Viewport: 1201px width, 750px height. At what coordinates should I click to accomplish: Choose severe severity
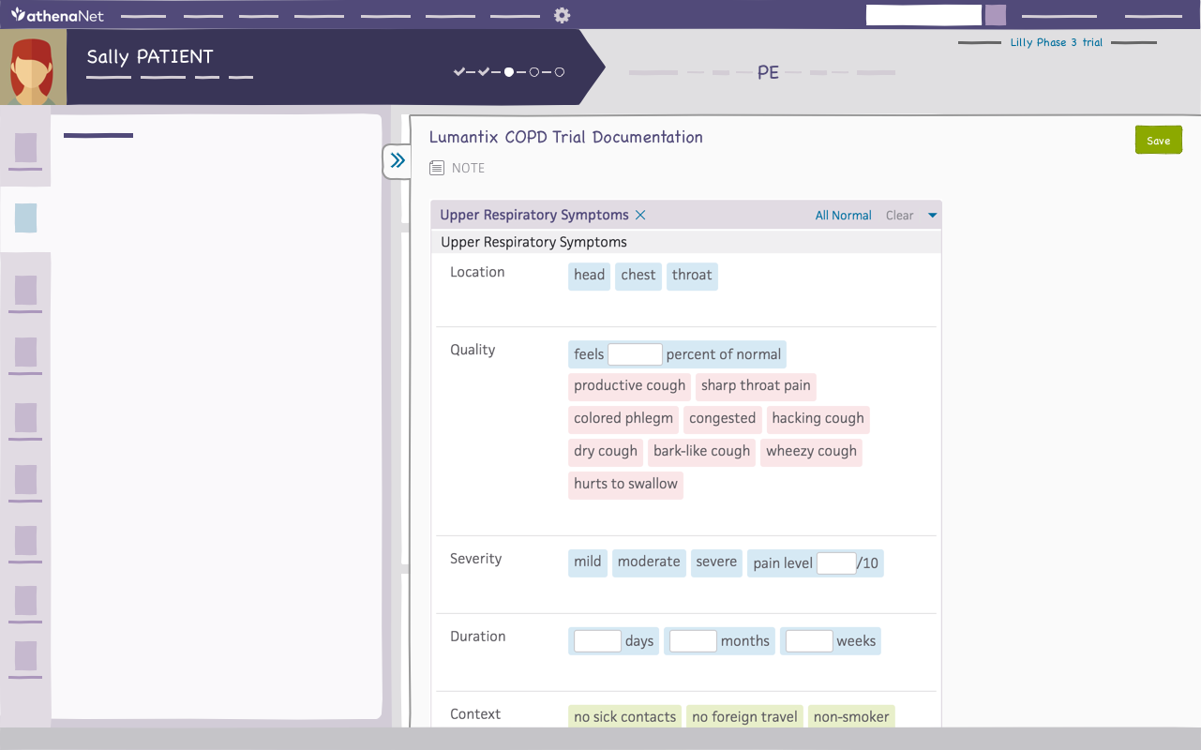tap(716, 562)
